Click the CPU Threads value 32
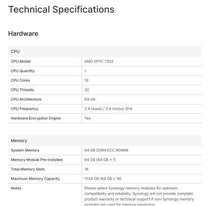 coord(86,90)
